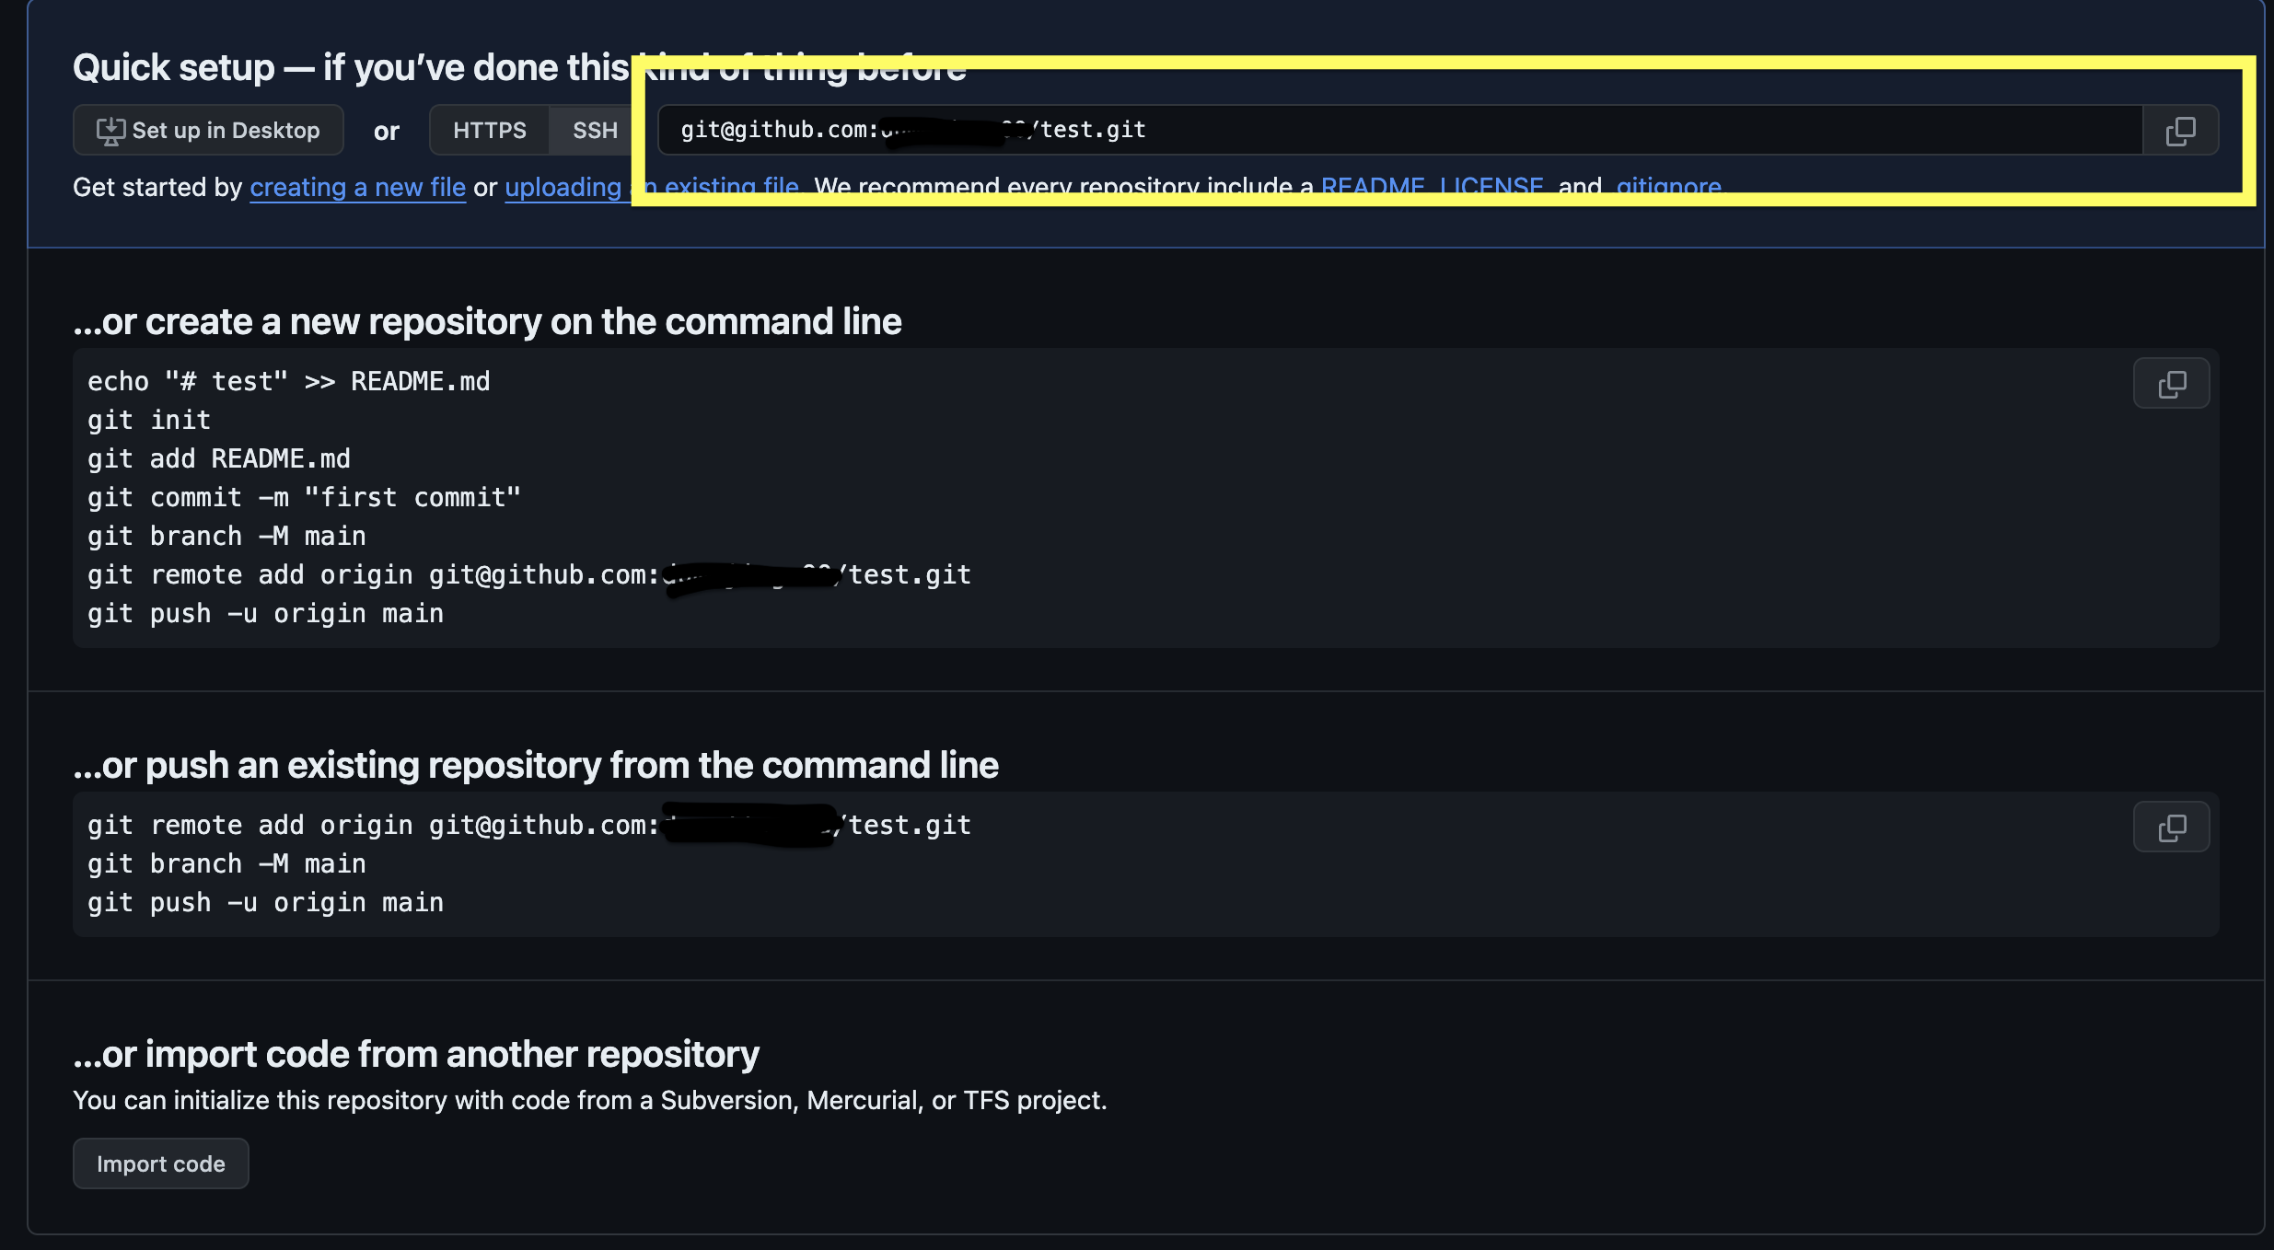This screenshot has width=2274, height=1250.
Task: Select the repository URL input field
Action: point(1381,130)
